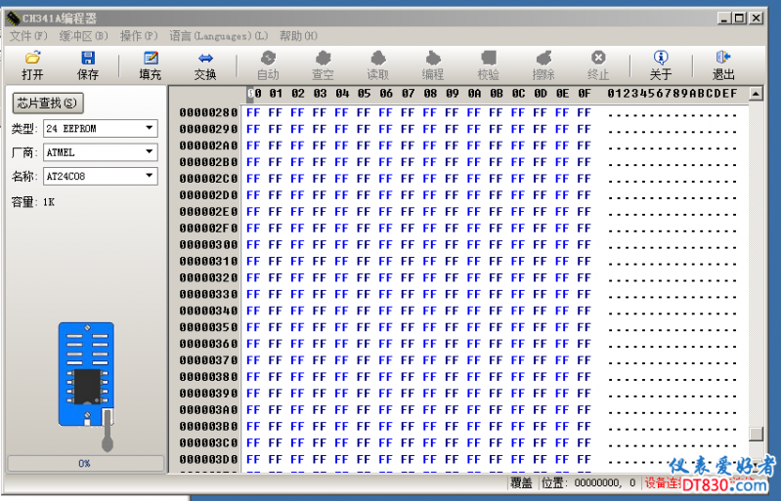Click the Fill (填充) toolbar icon
The width and height of the screenshot is (781, 501).
tap(150, 59)
